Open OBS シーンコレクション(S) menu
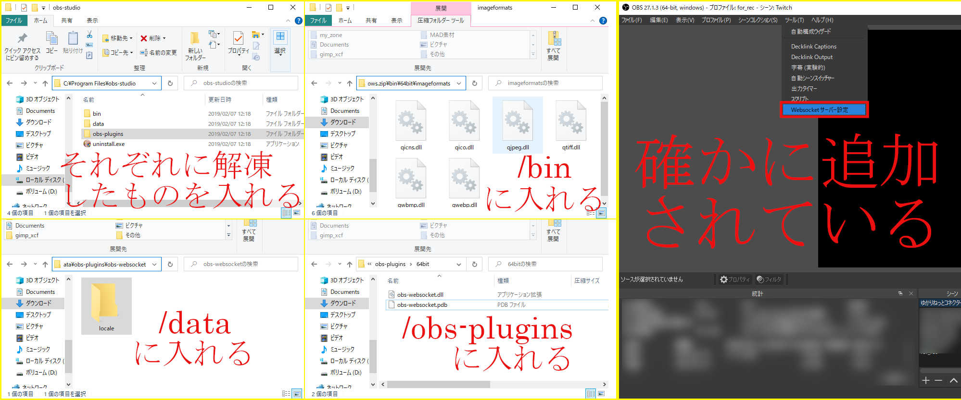961x400 pixels. [x=758, y=20]
